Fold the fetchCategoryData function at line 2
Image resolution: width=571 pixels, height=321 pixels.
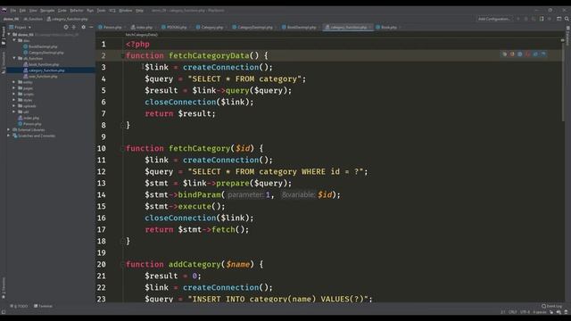123,55
